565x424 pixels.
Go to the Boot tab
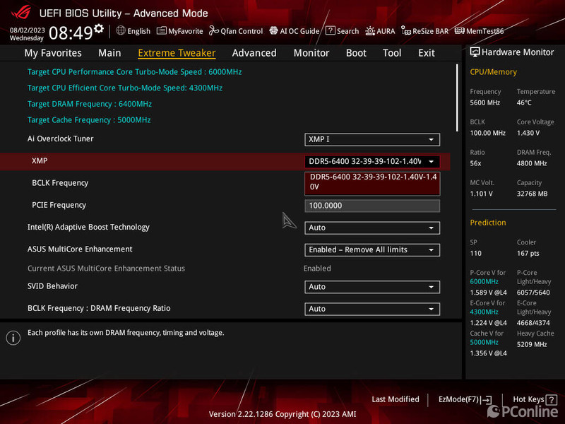tap(356, 53)
